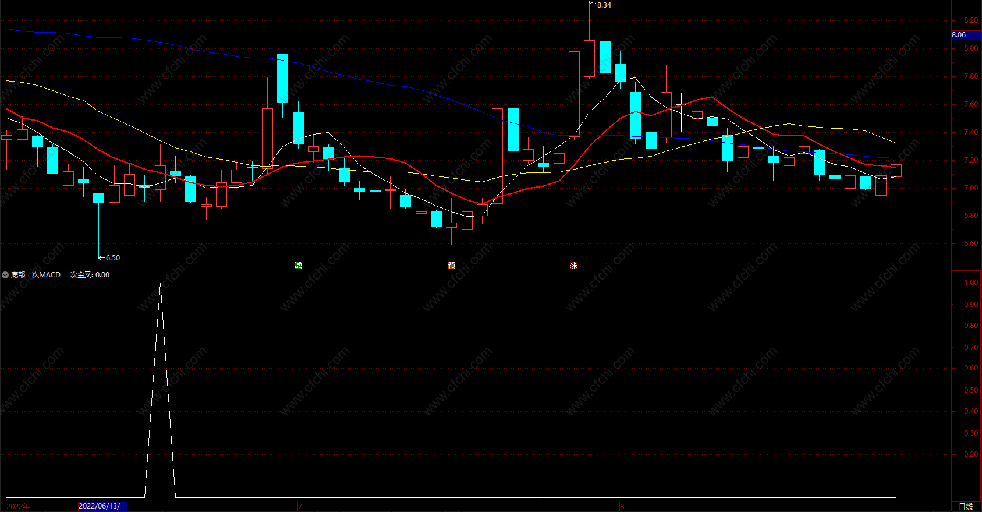Click the 8.20 price axis label
The image size is (982, 512).
(971, 20)
